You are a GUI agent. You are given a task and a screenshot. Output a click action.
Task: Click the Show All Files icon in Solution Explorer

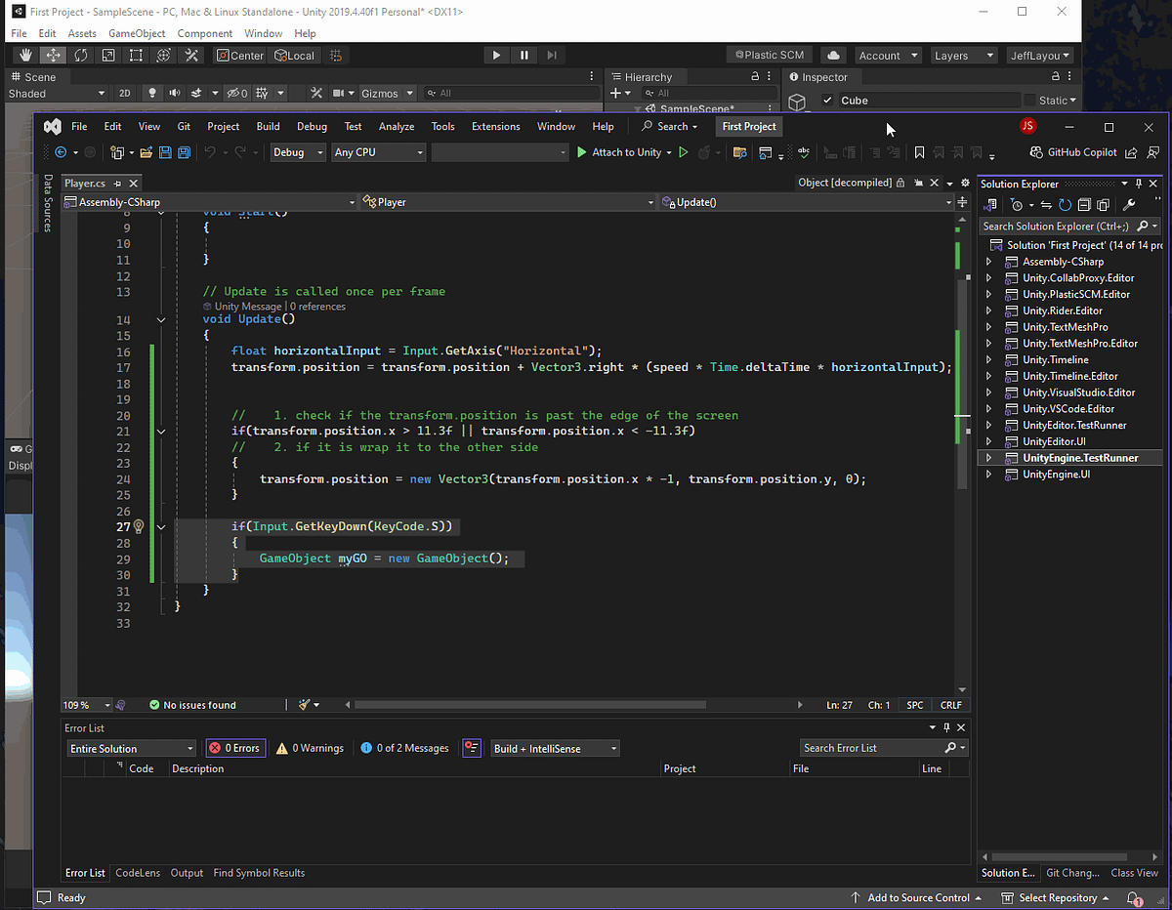[x=1103, y=205]
